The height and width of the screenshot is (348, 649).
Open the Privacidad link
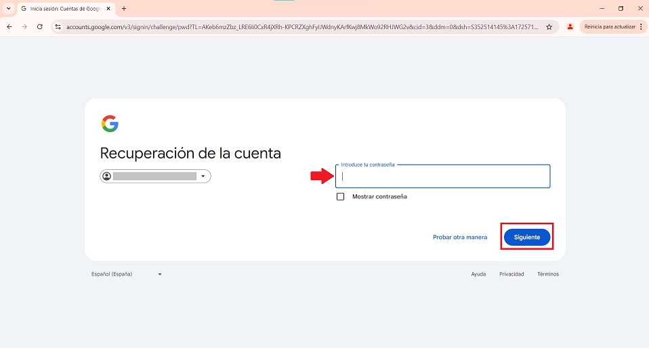[x=511, y=274]
